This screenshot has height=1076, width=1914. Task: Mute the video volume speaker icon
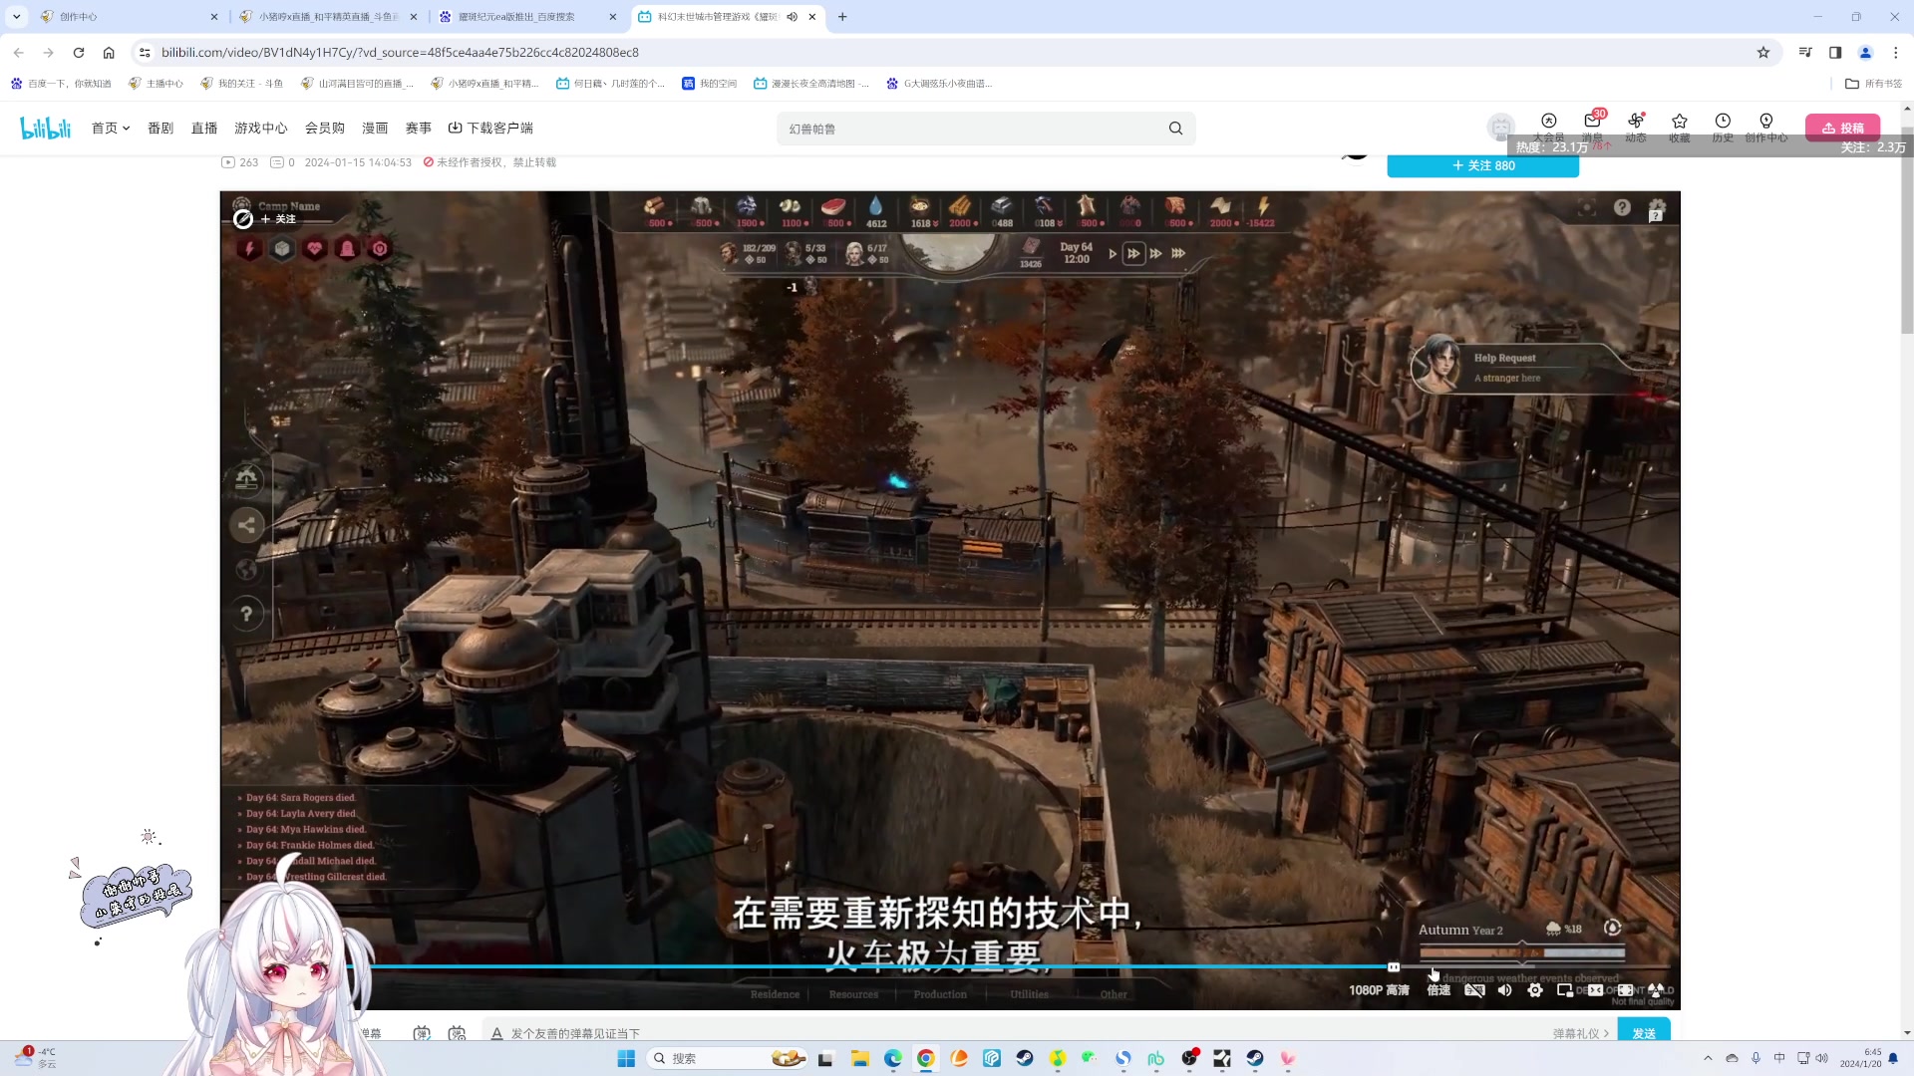1505,990
